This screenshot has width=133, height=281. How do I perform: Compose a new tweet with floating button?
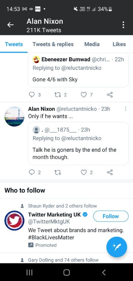click(117, 247)
